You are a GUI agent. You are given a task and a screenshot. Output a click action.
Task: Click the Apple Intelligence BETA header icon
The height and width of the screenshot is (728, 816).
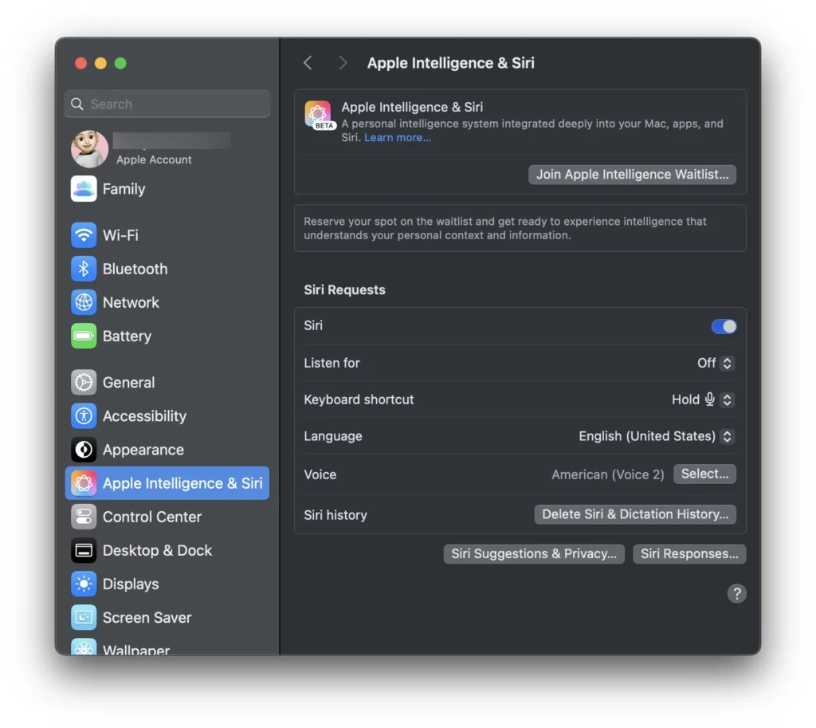pos(319,115)
